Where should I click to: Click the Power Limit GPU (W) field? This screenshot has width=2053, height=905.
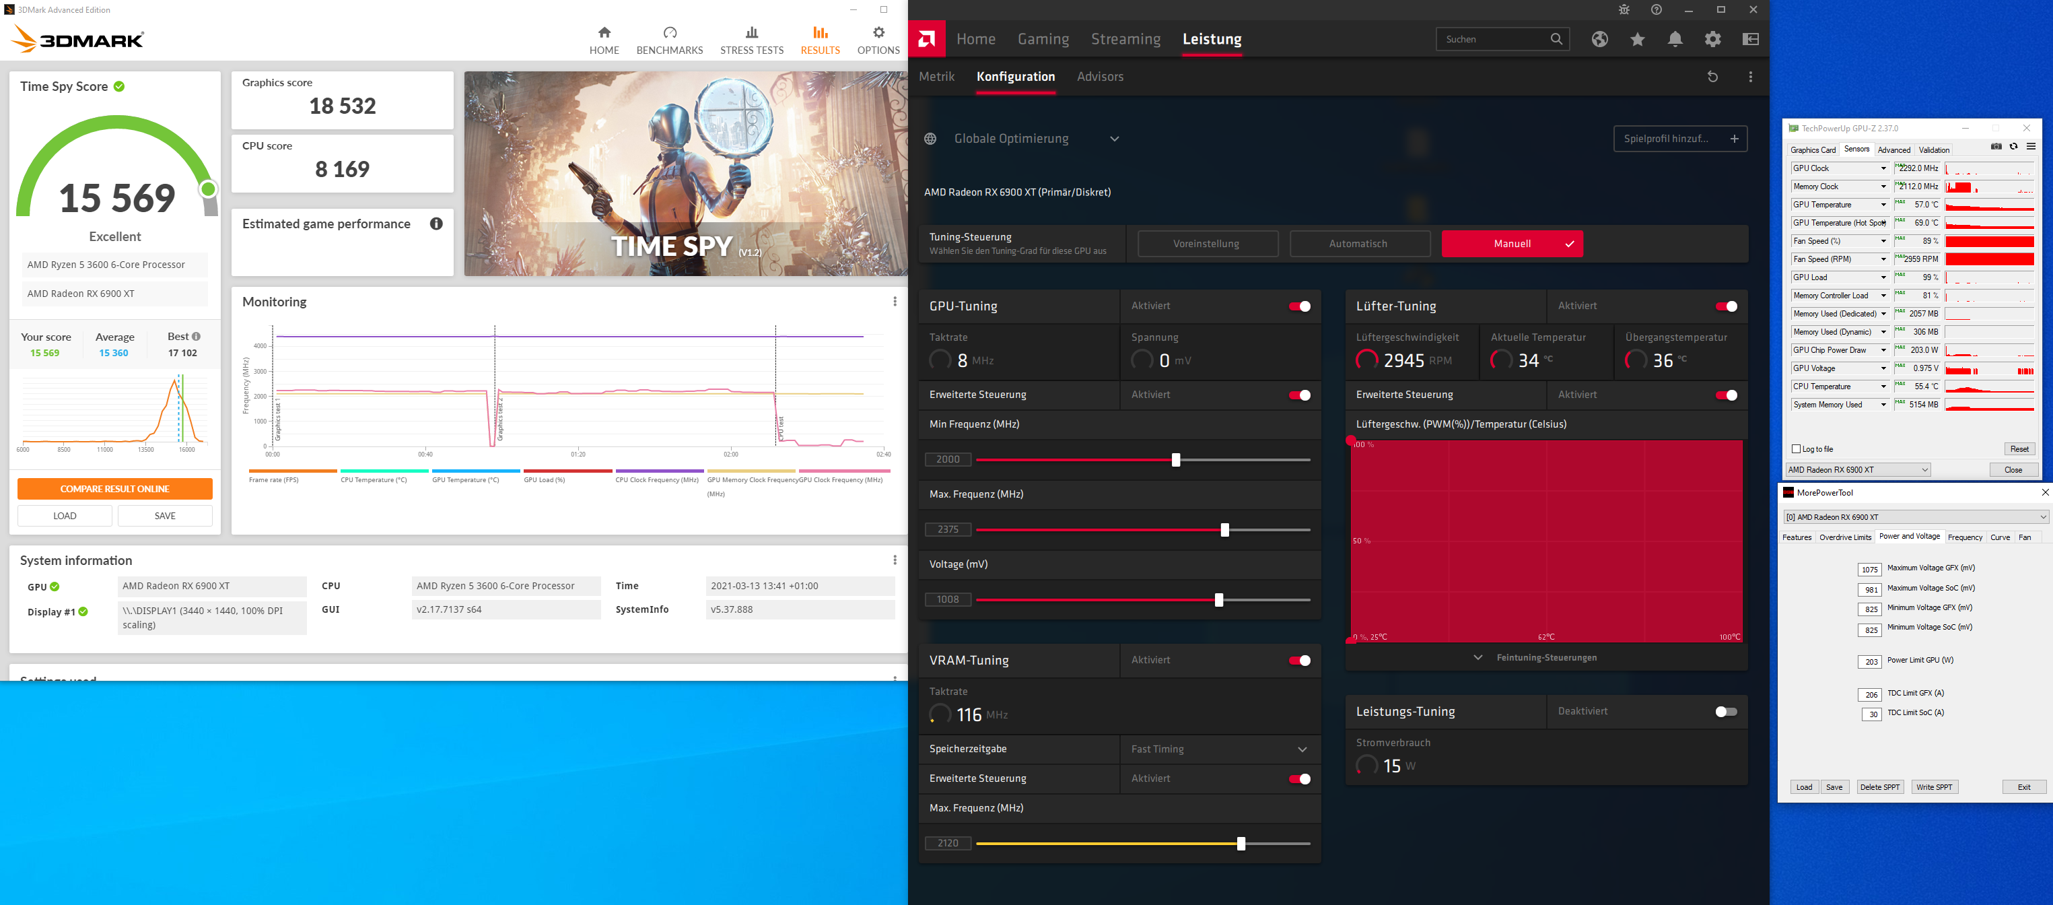pyautogui.click(x=1870, y=662)
